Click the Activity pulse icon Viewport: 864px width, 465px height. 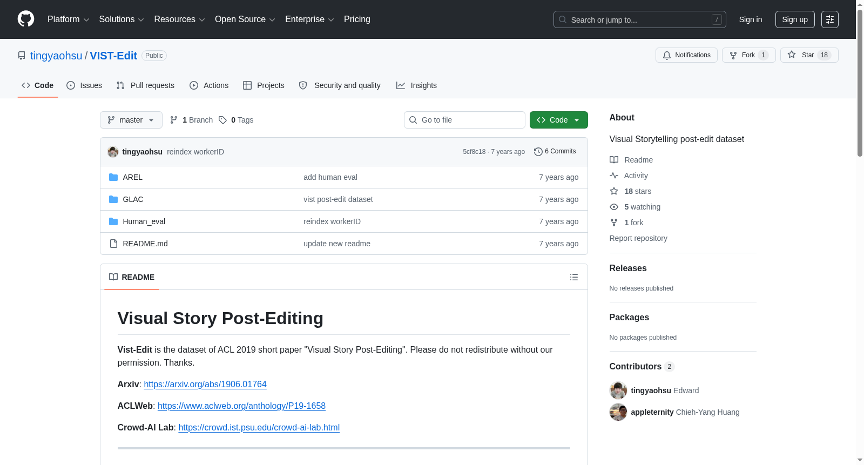(x=614, y=176)
